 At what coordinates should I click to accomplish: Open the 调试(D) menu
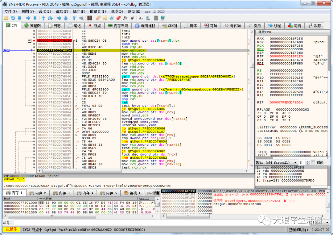coord(45,11)
